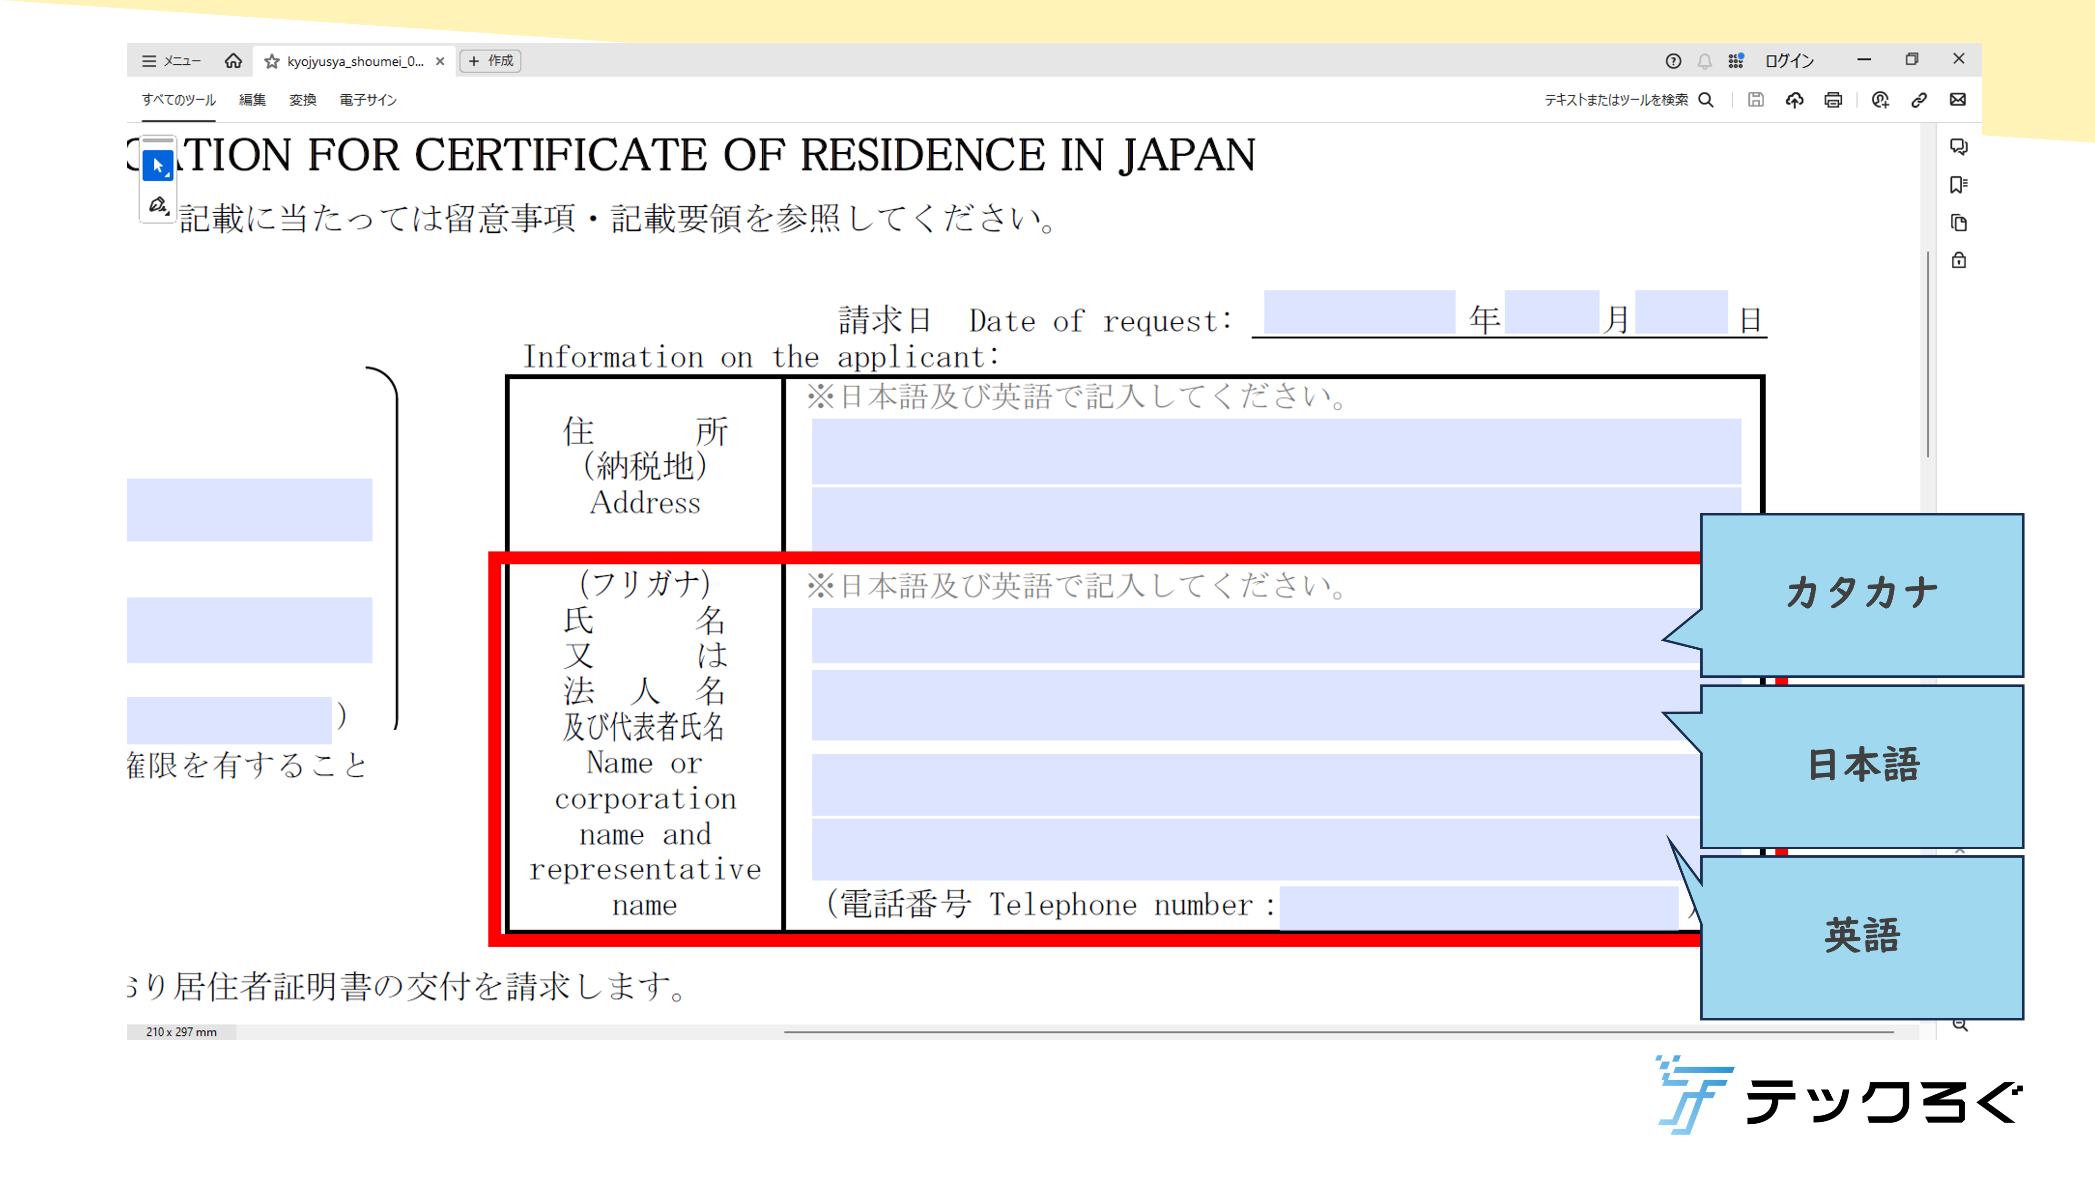Open the bookmarks panel icon
Screen dimensions: 2095x1178
point(1958,185)
